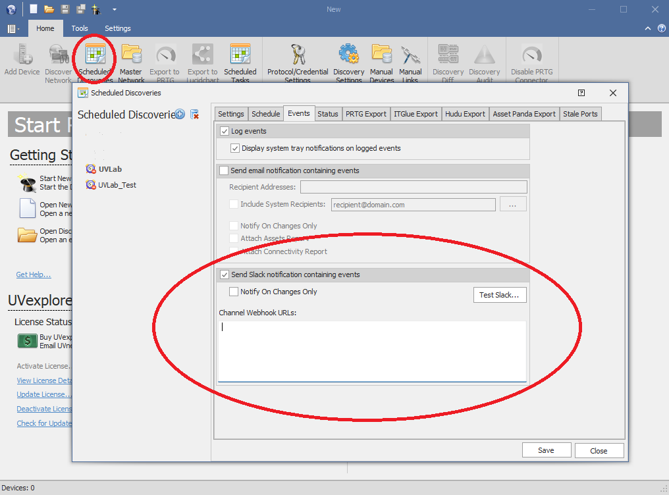Open the Asset Panda Export tab
This screenshot has height=495, width=669.
pos(524,114)
